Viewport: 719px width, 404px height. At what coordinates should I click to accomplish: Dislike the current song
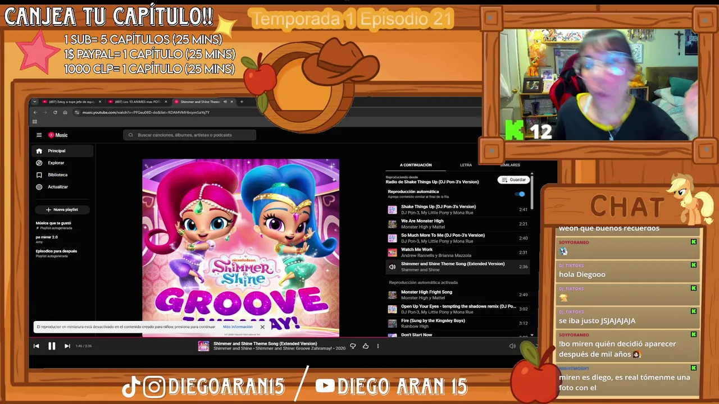[353, 346]
